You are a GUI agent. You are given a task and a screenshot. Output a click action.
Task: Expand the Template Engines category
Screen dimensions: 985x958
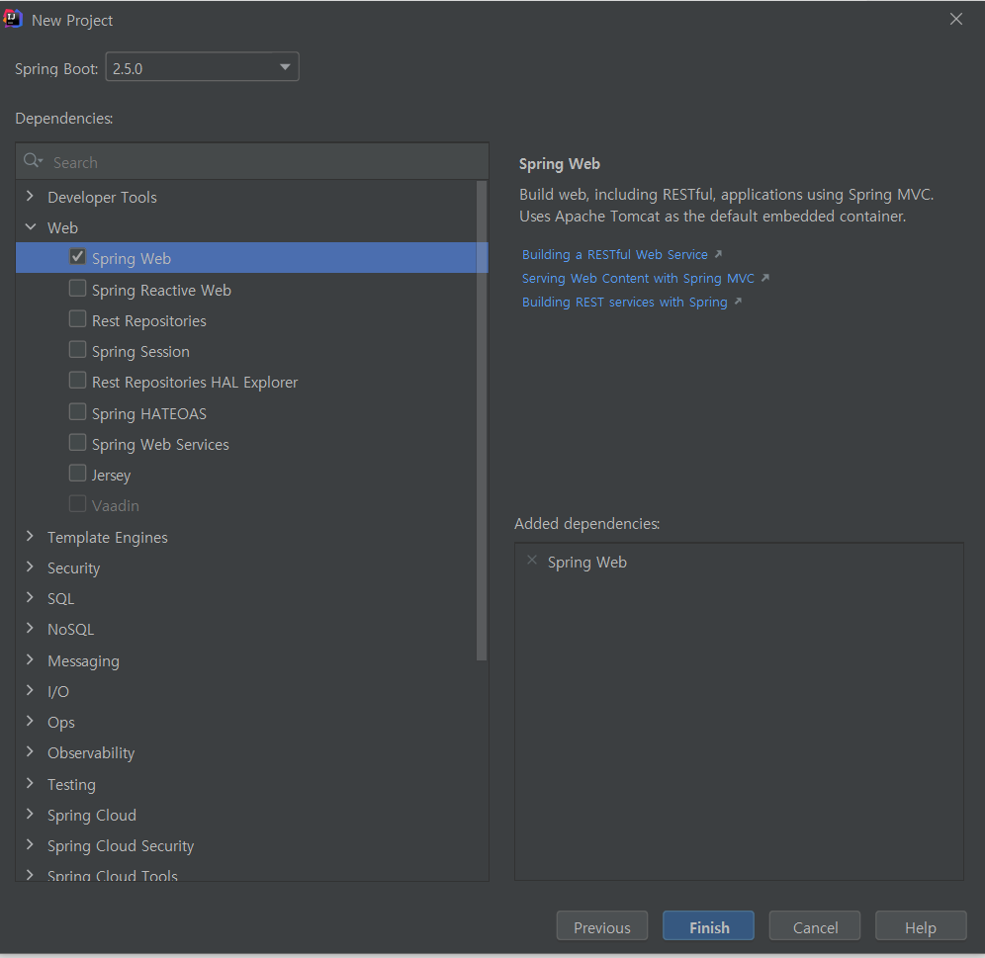(x=30, y=536)
